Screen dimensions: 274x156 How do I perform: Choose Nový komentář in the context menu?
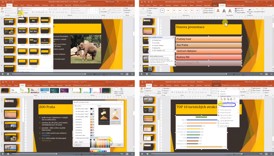tap(225, 126)
